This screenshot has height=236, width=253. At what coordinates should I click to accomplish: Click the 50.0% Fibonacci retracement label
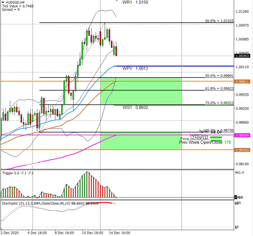219,76
